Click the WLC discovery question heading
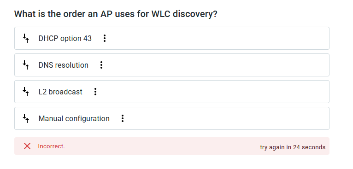353x169 pixels. (116, 14)
